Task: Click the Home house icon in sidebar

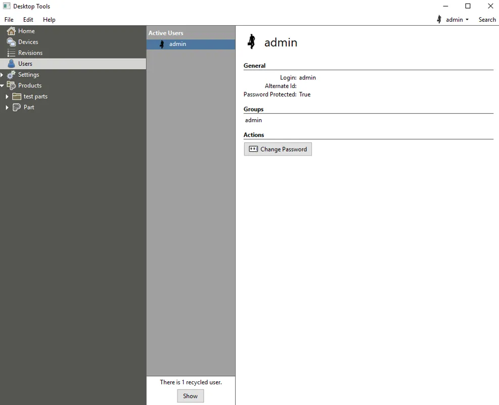Action: pyautogui.click(x=11, y=31)
